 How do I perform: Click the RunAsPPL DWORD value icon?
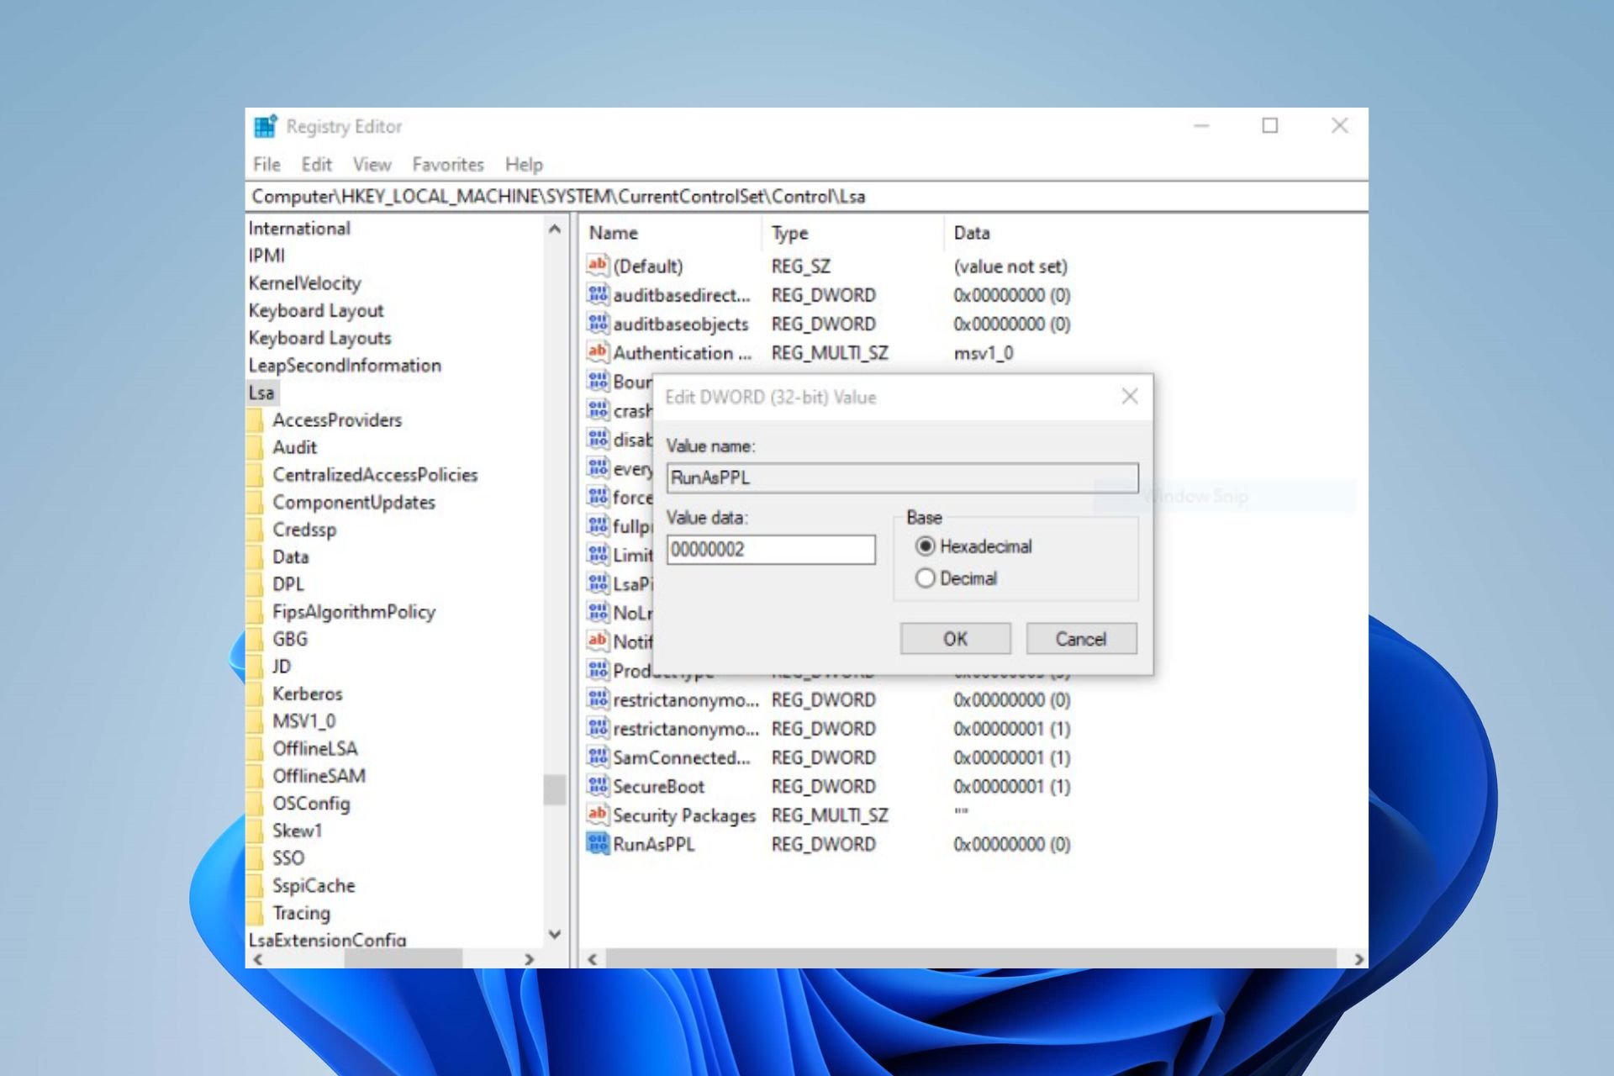pos(598,843)
